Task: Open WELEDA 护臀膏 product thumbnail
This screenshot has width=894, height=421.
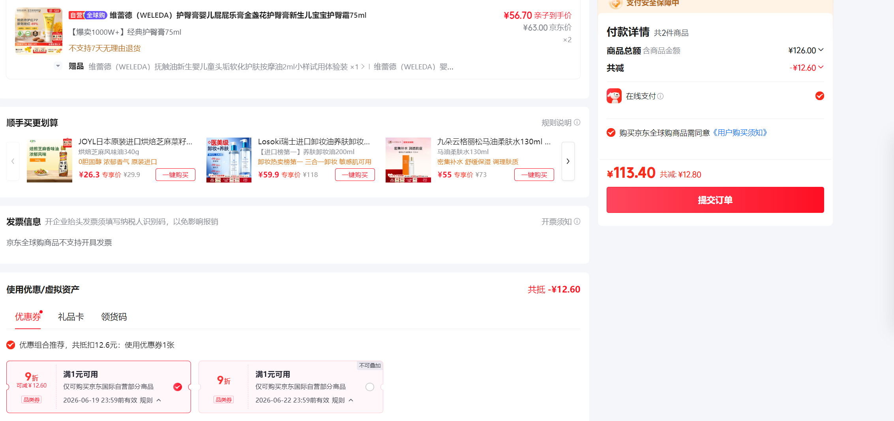Action: click(x=39, y=30)
